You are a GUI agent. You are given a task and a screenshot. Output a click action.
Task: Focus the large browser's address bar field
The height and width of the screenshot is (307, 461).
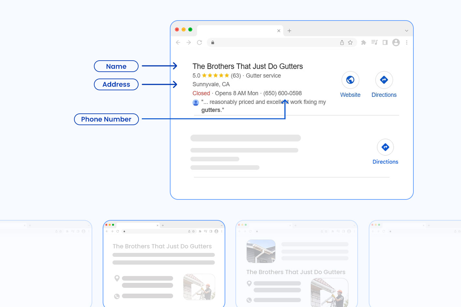[282, 42]
